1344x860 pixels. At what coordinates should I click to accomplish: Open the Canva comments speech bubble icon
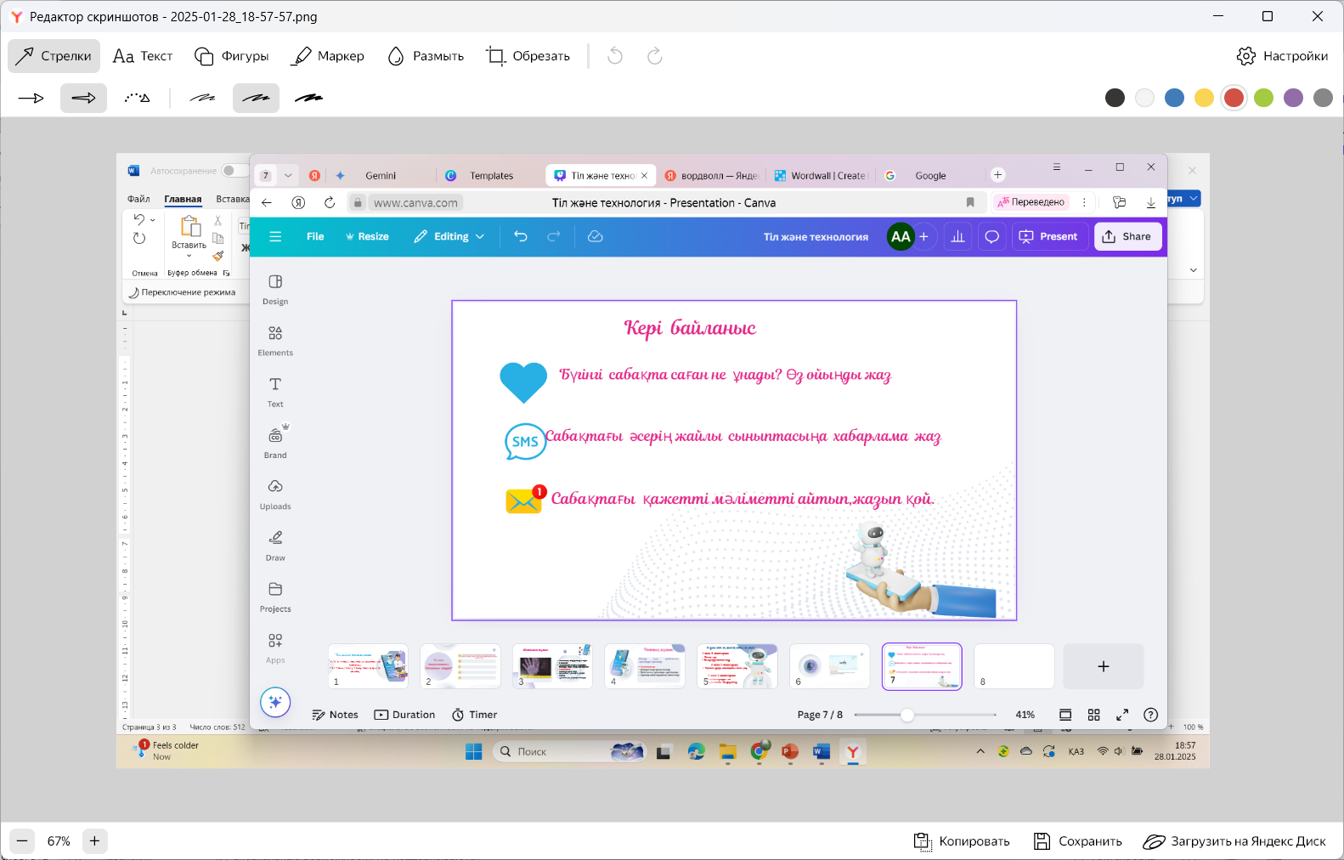tap(991, 237)
